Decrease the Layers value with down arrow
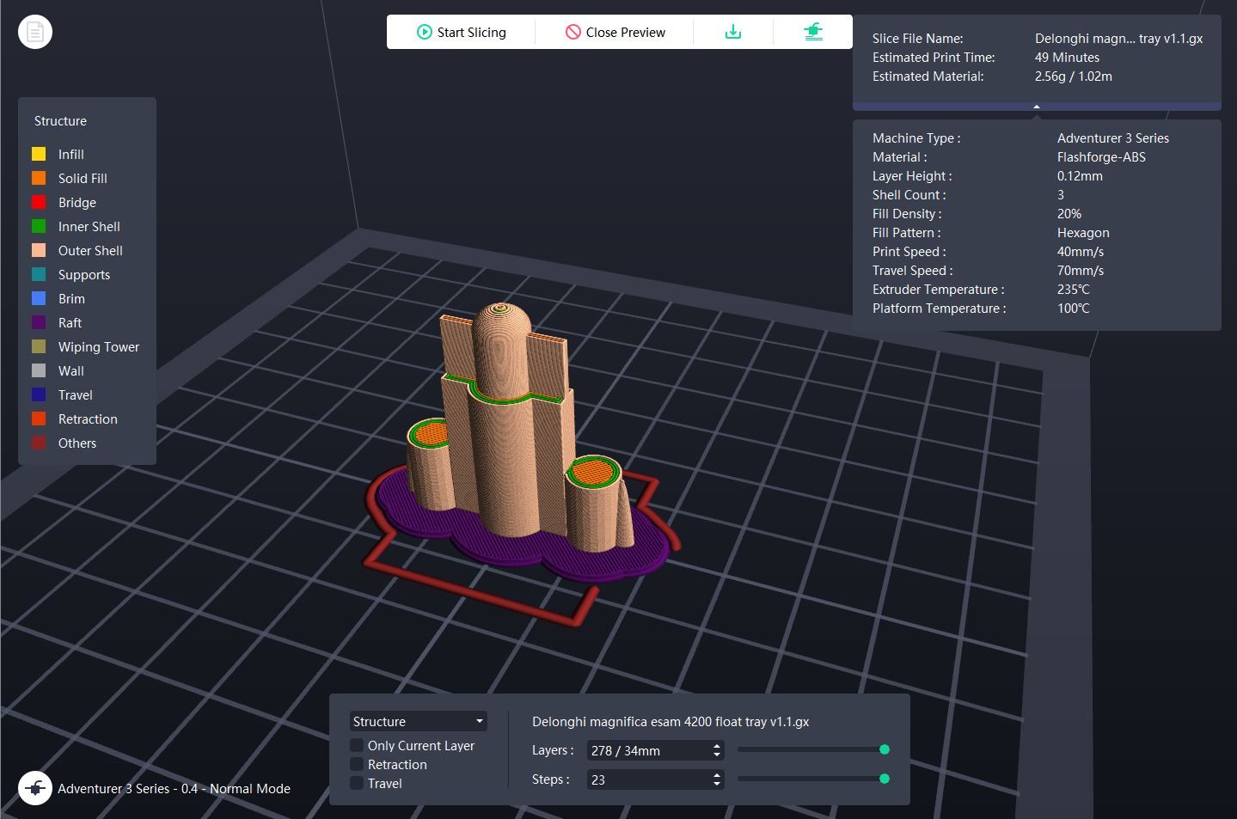 point(717,755)
